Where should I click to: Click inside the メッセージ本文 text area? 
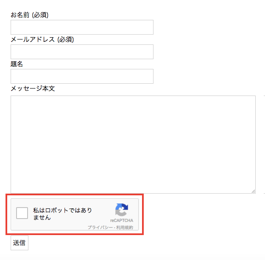133,145
